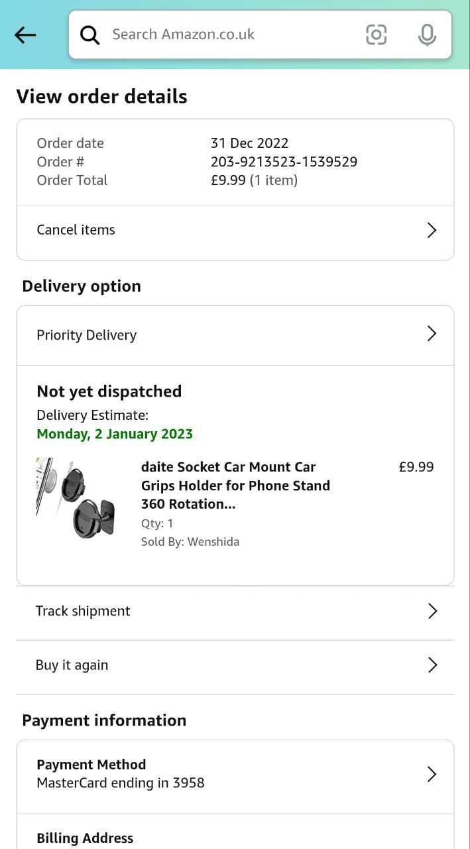Tap the microphone voice search icon

(427, 35)
